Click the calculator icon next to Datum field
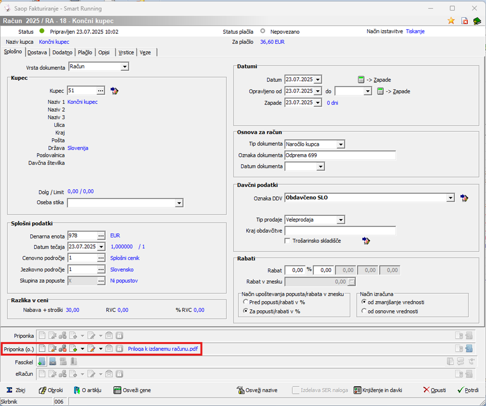Viewport: 486px width, 406px height. (x=361, y=80)
